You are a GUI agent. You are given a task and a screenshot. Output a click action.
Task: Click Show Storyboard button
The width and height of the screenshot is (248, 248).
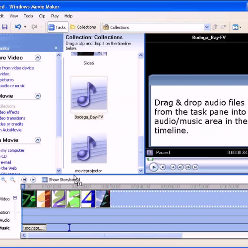[61, 180]
